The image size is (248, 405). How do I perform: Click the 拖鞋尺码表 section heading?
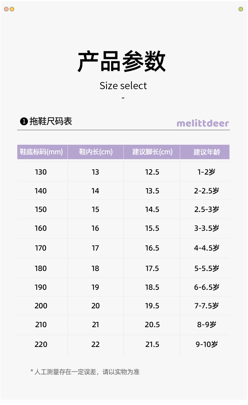[x=51, y=121]
